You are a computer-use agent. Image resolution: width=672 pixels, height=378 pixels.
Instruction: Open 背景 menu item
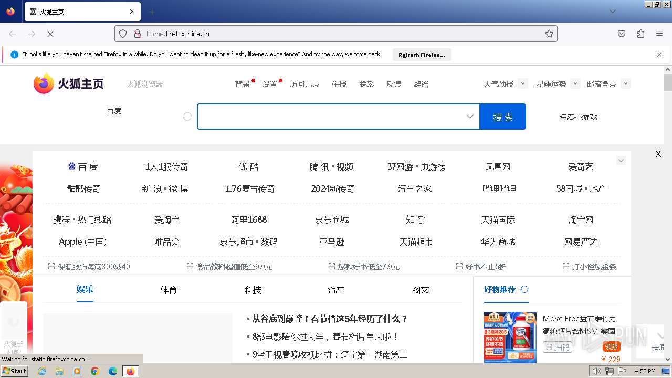[243, 84]
